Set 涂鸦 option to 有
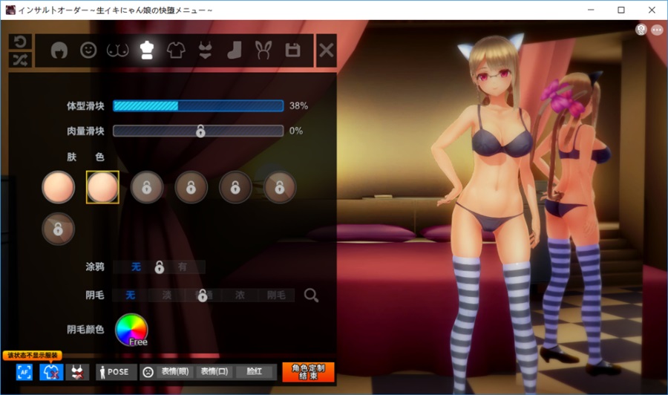The width and height of the screenshot is (668, 395). tap(183, 267)
